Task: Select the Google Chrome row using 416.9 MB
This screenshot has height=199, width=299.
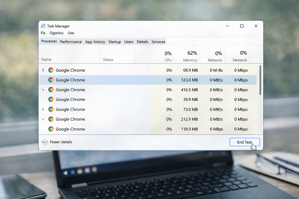Action: click(148, 90)
